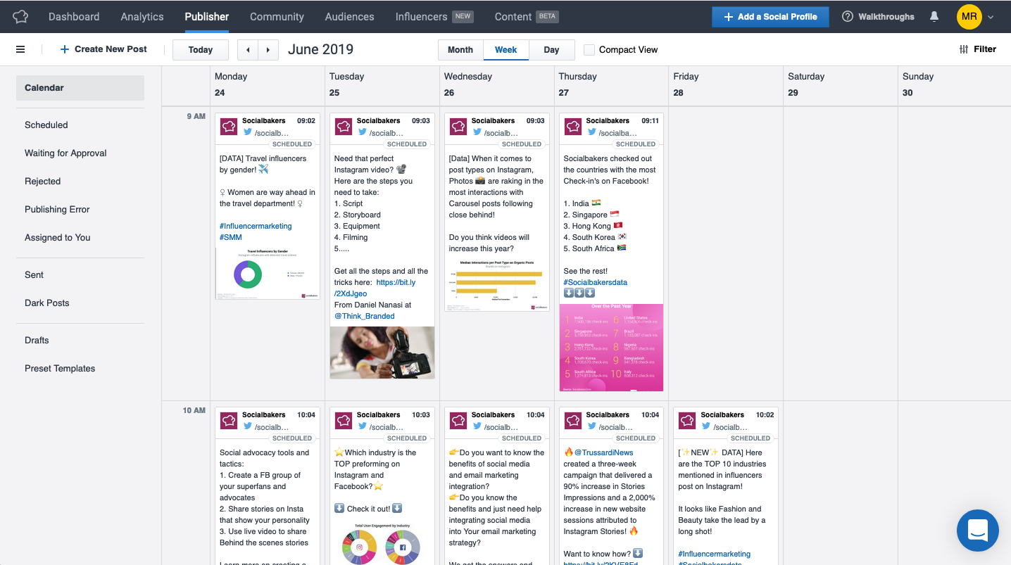Screen dimensions: 1011x565
Task: Click Twitter icon on Monday 10:04 post
Action: (x=248, y=426)
